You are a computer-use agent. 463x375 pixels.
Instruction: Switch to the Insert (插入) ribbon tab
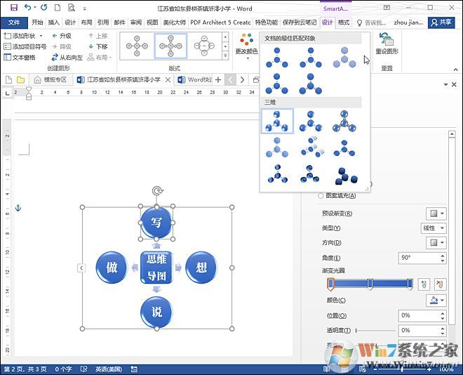tap(53, 22)
